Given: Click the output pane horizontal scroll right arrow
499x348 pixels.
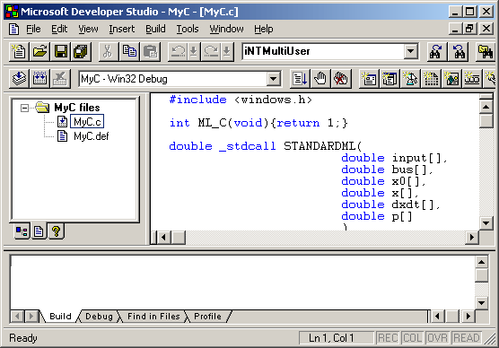Looking at the screenshot, I should (468, 317).
